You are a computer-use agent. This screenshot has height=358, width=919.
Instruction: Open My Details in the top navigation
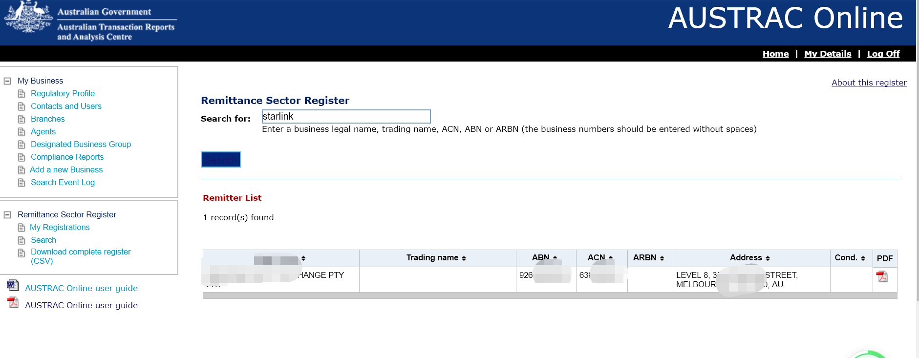tap(827, 54)
